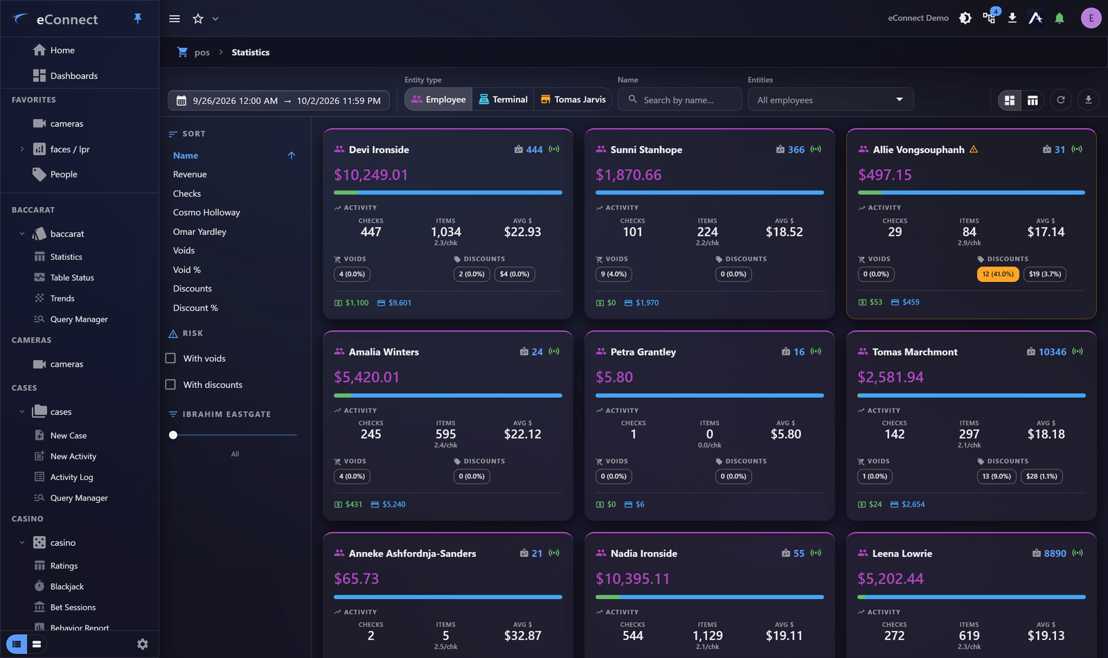Viewport: 1108px width, 658px height.
Task: Open the hamburger menu
Action: click(x=175, y=19)
